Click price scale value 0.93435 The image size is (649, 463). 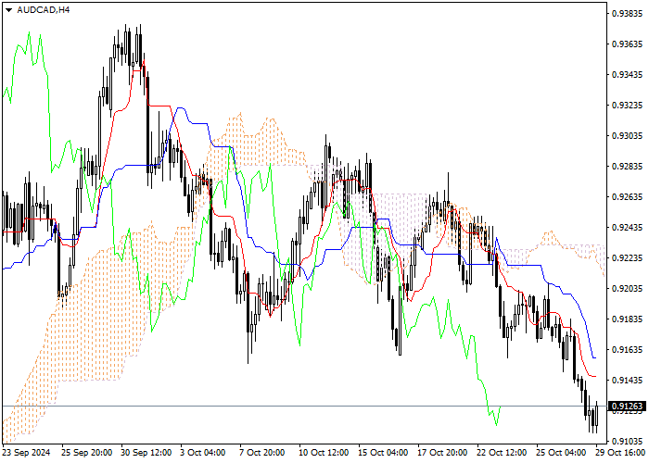[627, 74]
